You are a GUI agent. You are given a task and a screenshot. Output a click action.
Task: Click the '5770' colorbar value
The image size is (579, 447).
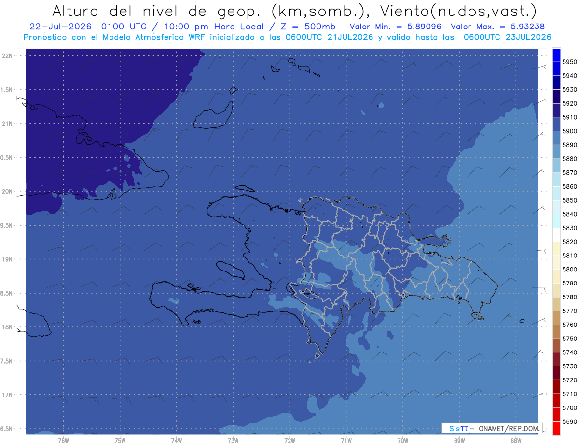pos(569,311)
